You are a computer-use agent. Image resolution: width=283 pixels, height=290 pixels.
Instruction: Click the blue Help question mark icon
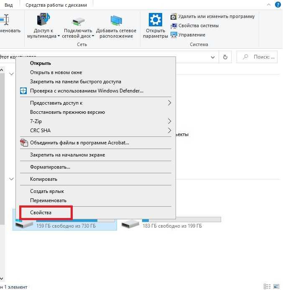(278, 5)
